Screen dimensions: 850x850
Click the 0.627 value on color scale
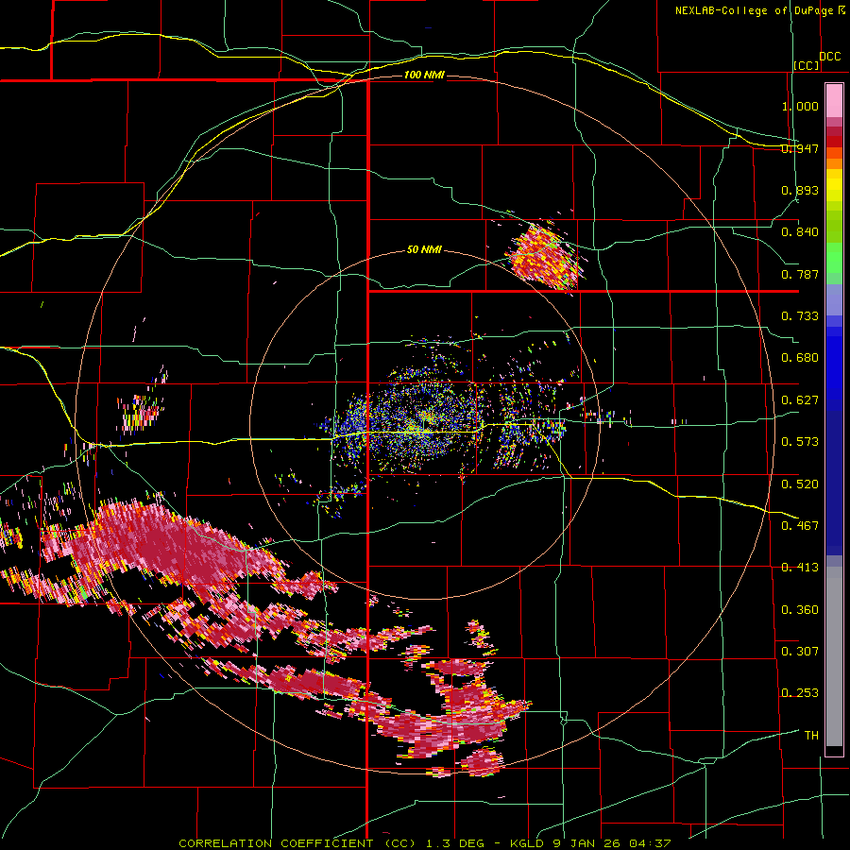pyautogui.click(x=800, y=400)
